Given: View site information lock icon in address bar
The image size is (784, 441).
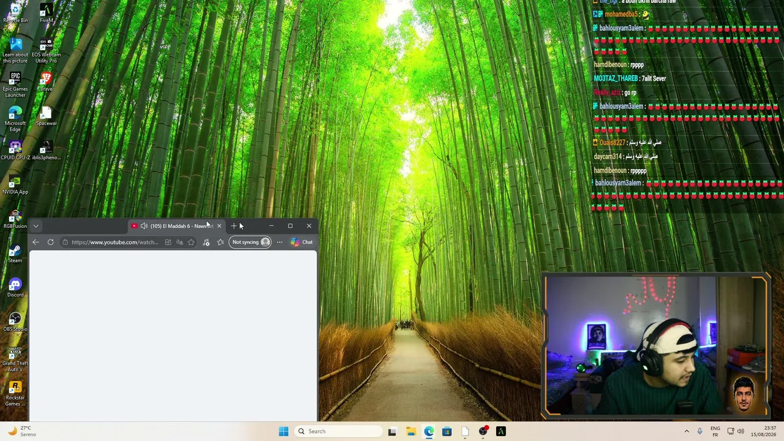Looking at the screenshot, I should tap(66, 242).
